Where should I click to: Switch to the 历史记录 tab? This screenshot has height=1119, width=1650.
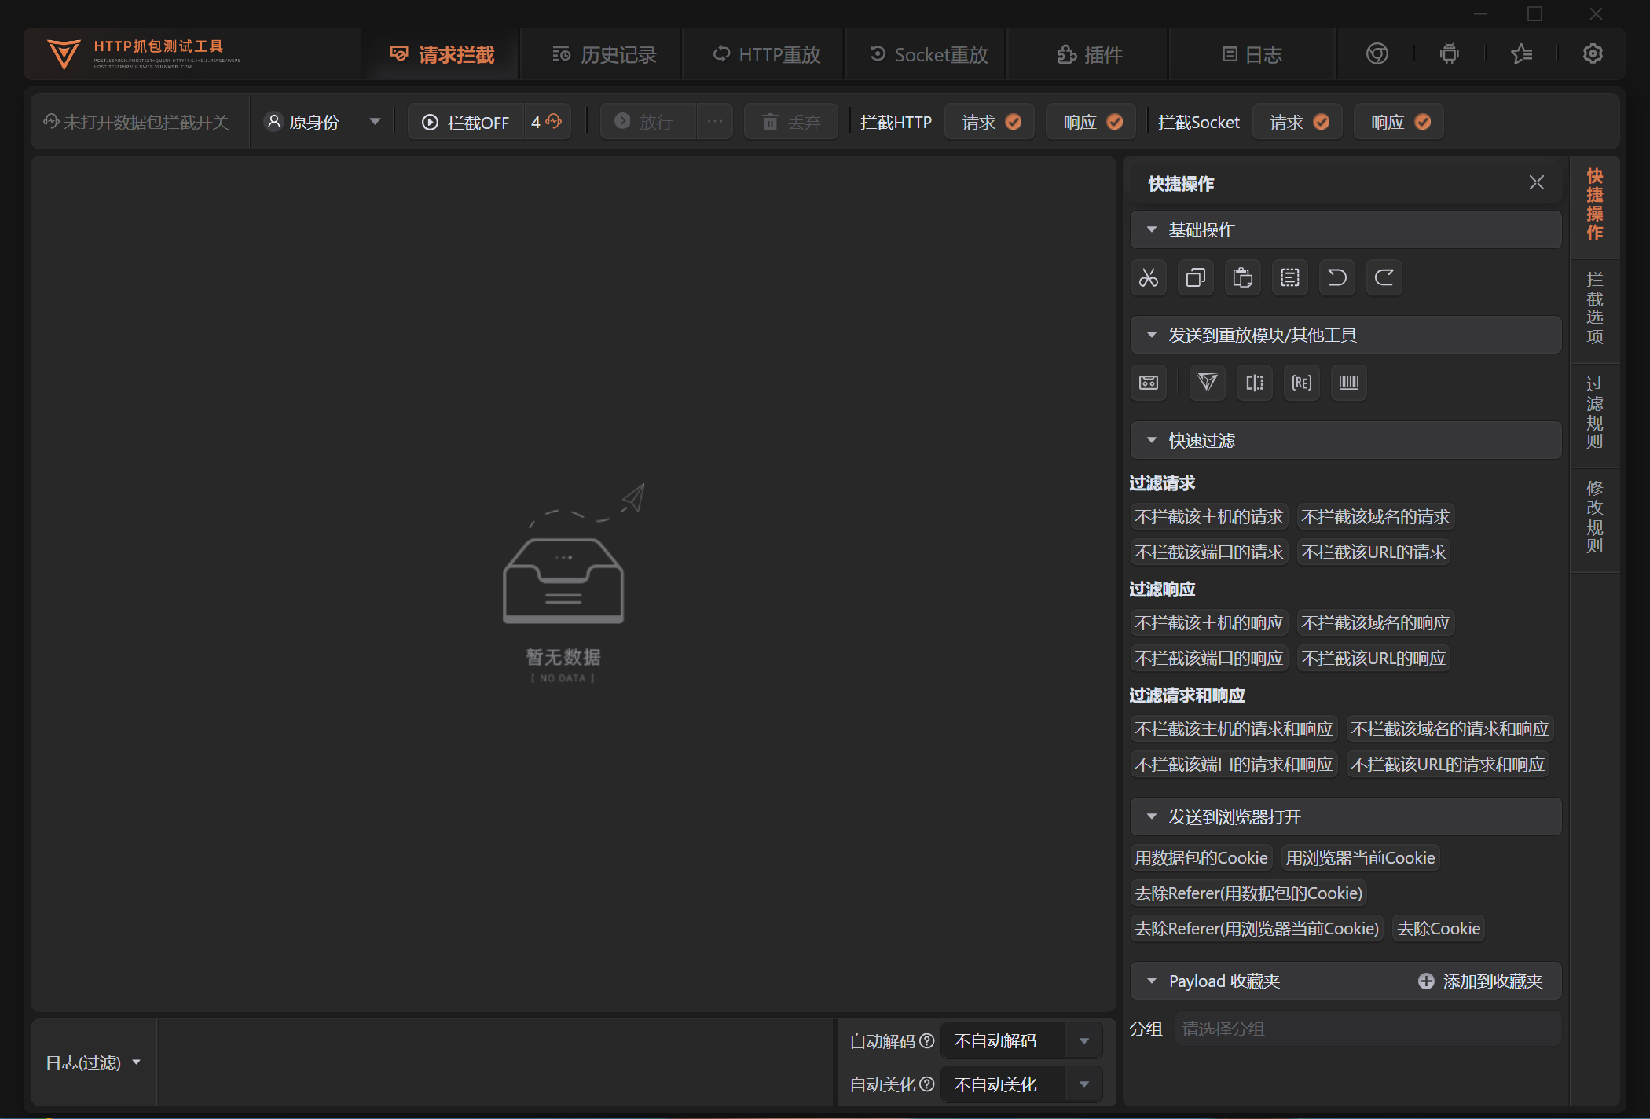coord(603,54)
